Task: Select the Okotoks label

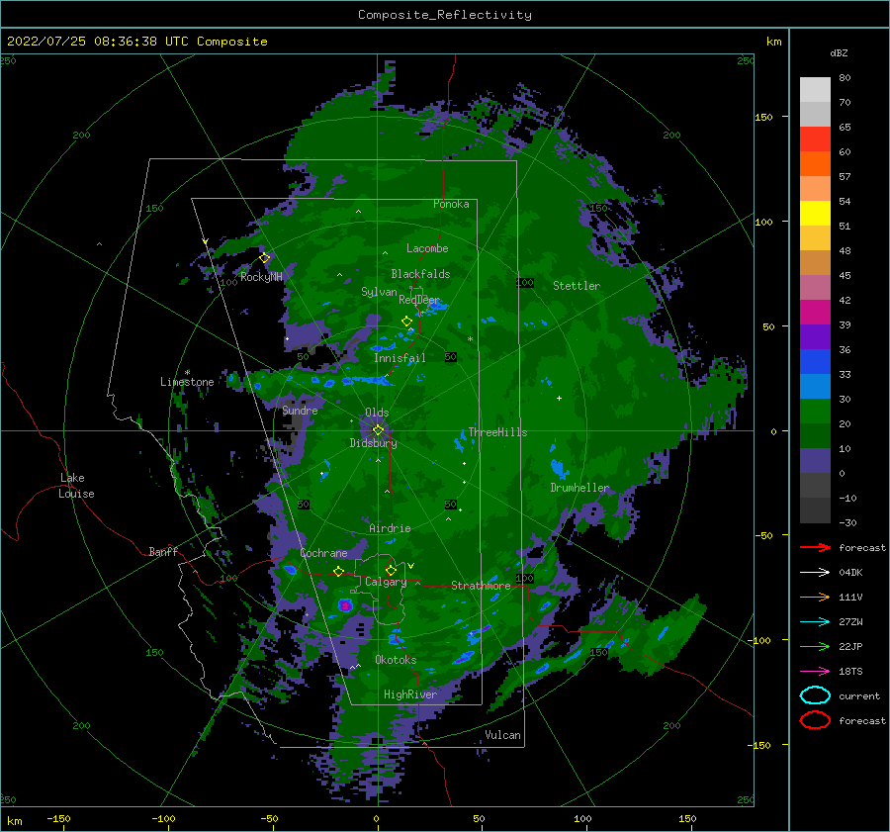Action: [x=396, y=659]
